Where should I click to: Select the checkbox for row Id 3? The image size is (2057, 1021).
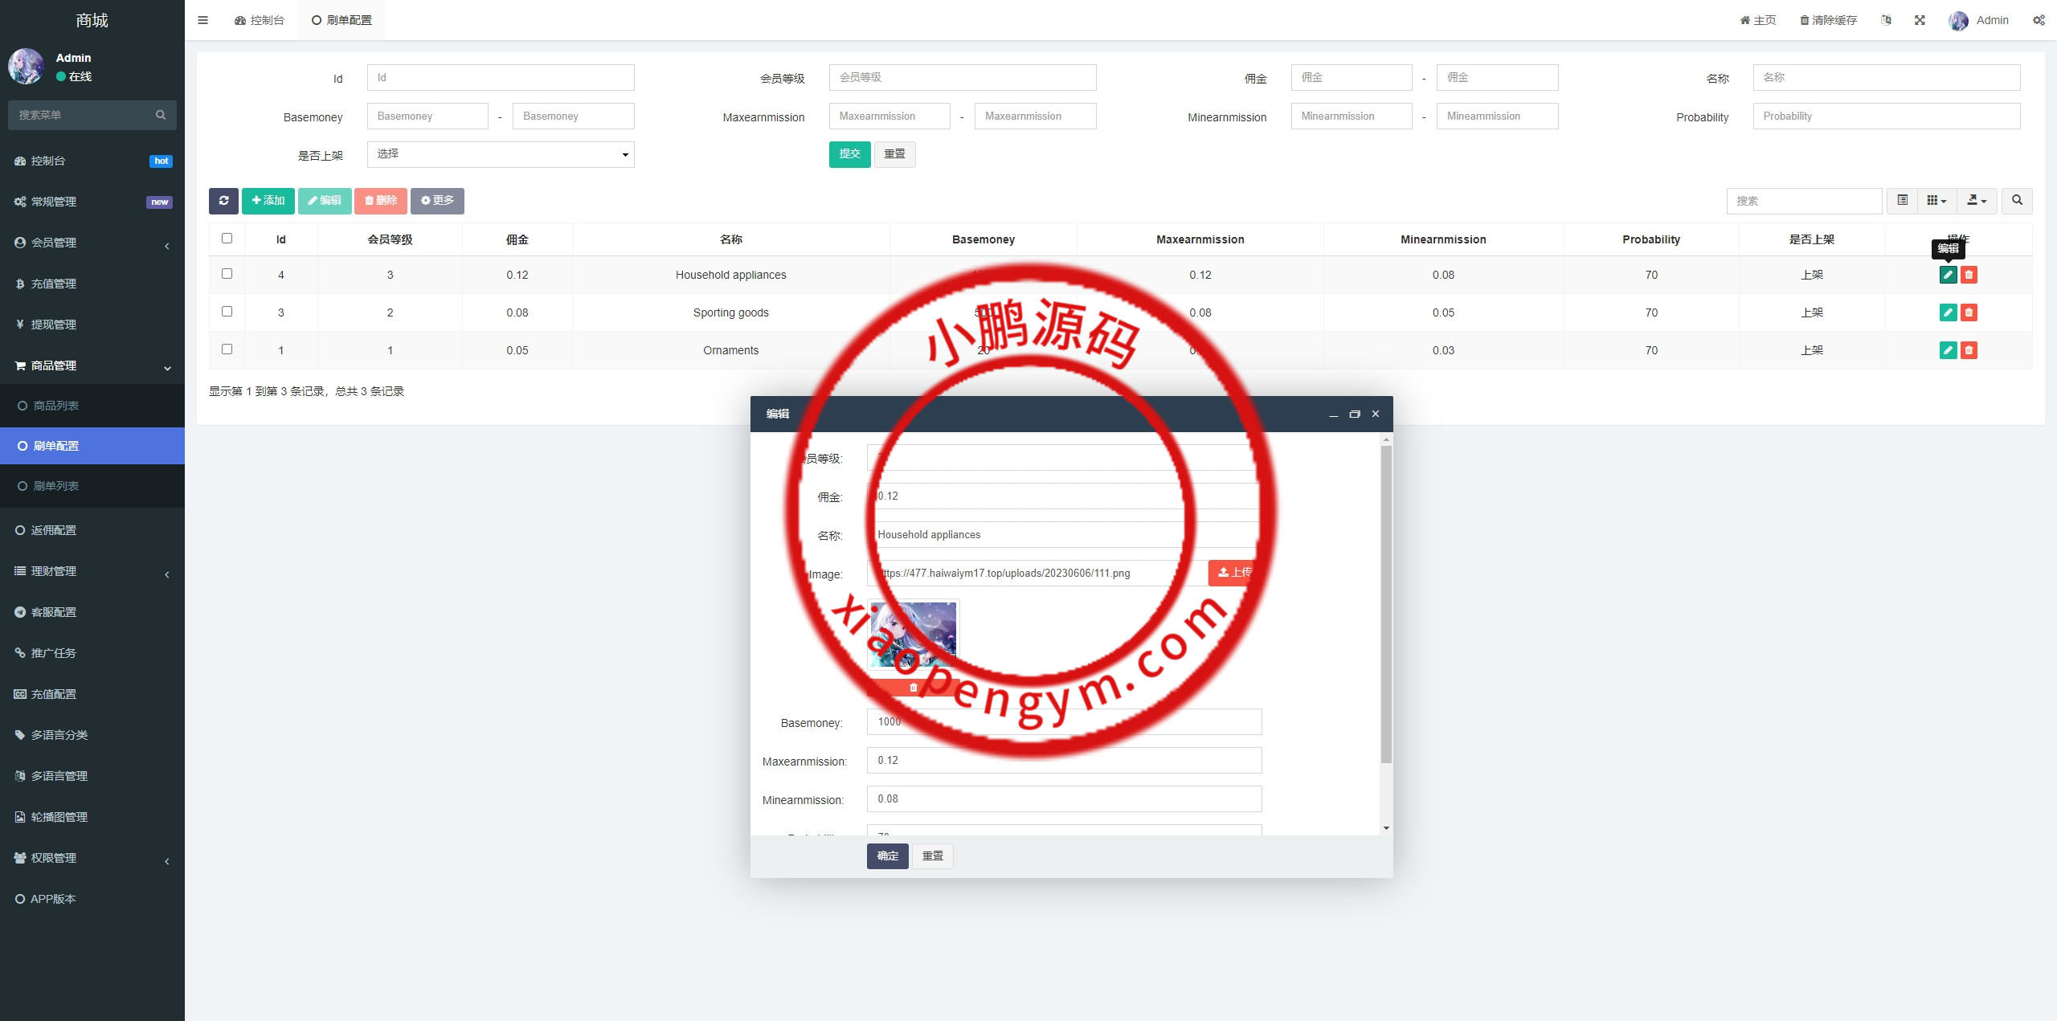point(227,312)
